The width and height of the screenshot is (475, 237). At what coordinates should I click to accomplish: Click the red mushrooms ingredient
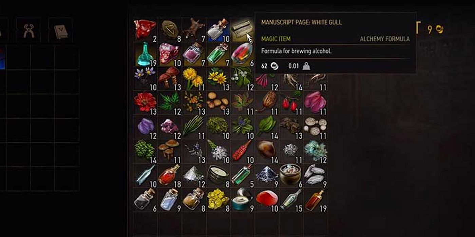click(170, 79)
